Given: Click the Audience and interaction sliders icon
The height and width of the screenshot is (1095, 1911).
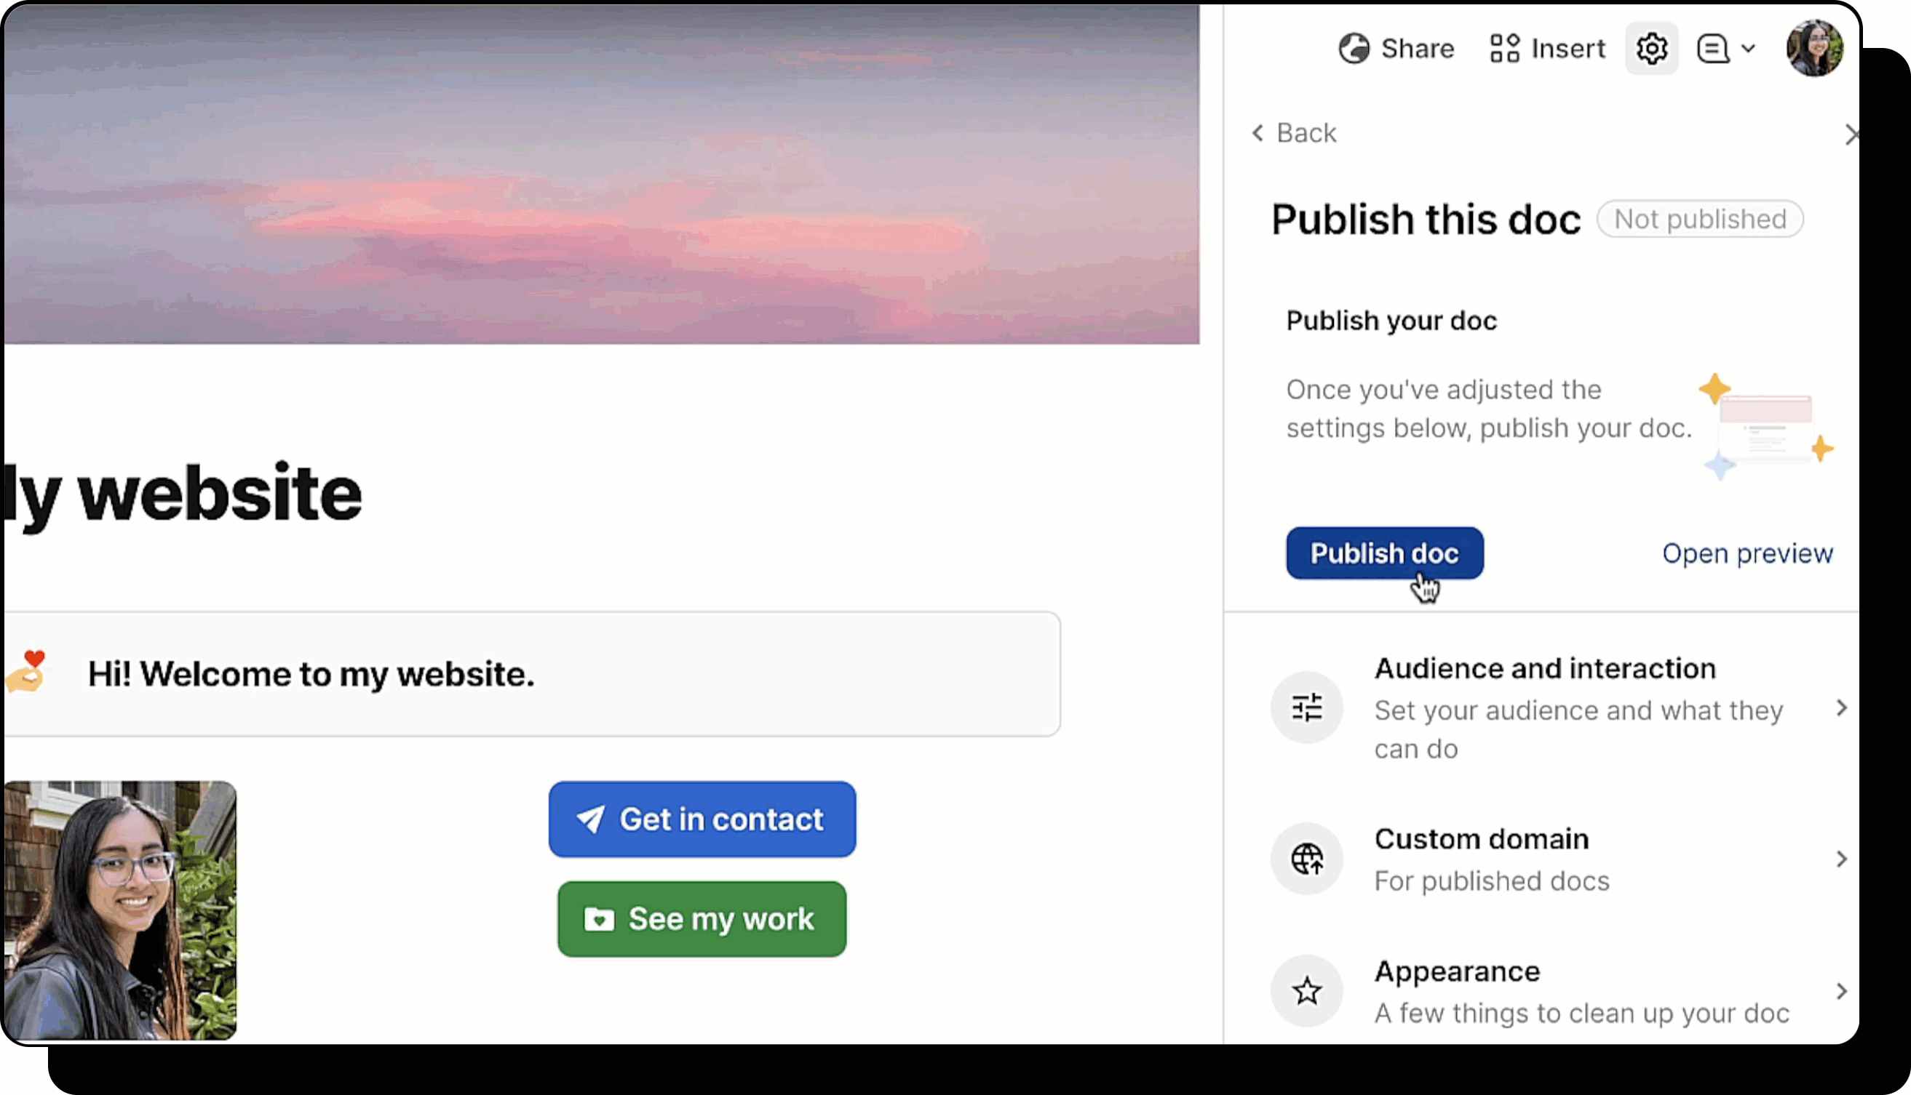Looking at the screenshot, I should [1306, 707].
